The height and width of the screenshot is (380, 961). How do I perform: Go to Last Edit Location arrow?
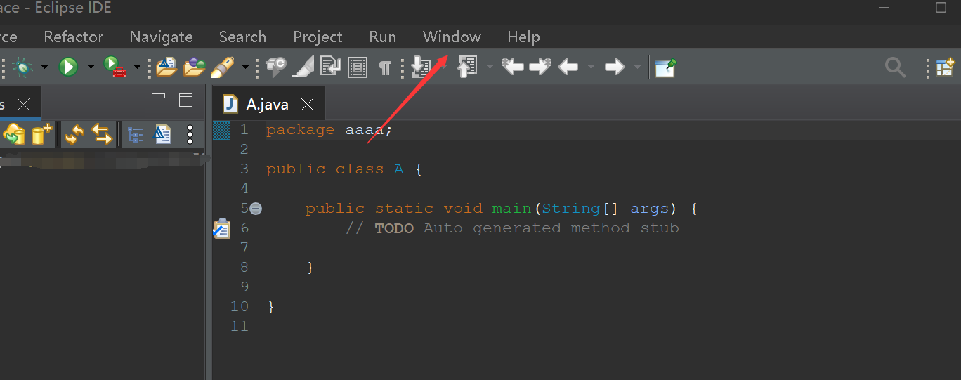point(513,67)
